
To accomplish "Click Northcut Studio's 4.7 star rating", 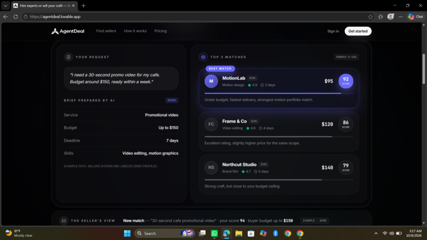I will click(x=246, y=171).
